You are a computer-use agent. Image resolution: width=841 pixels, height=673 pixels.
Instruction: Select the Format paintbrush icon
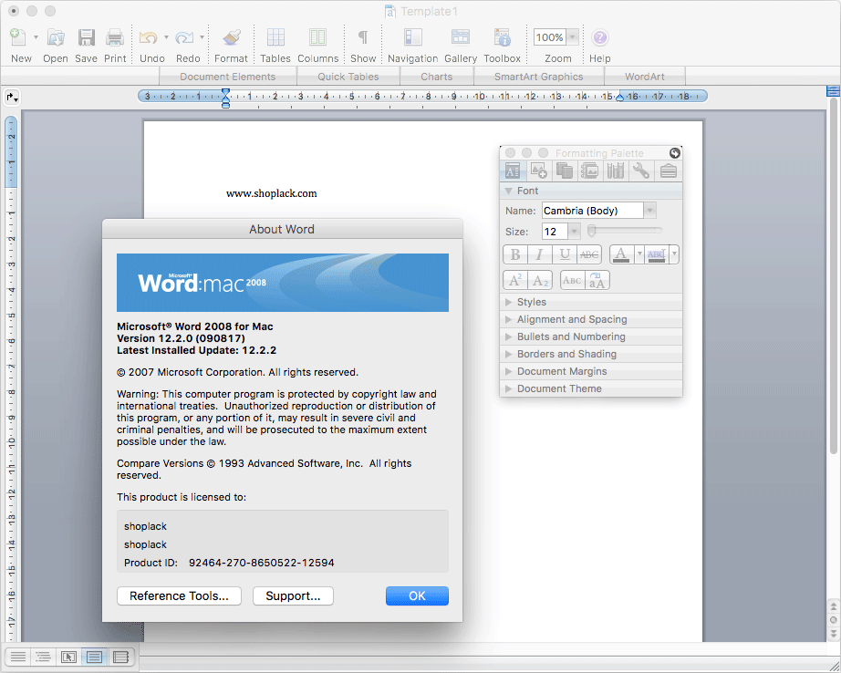[x=231, y=37]
